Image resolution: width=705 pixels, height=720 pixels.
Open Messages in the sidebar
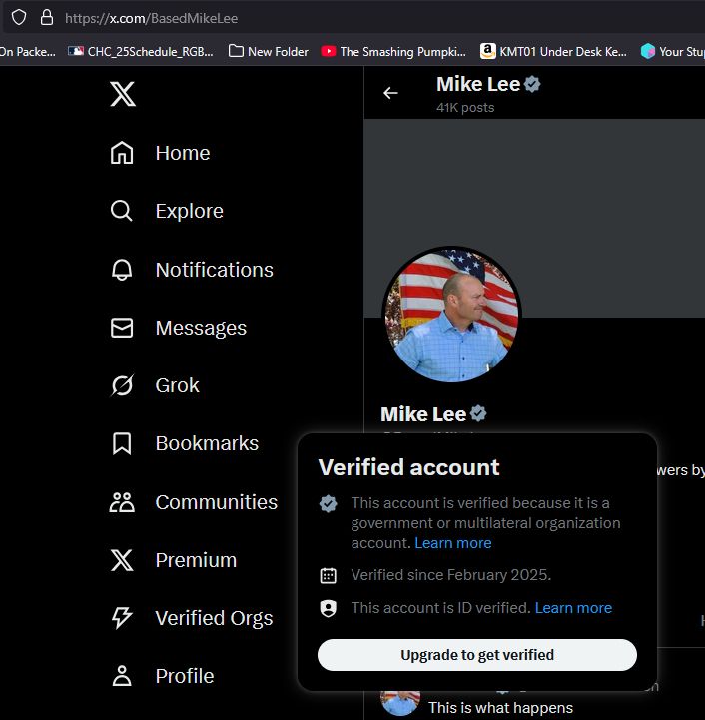point(178,328)
